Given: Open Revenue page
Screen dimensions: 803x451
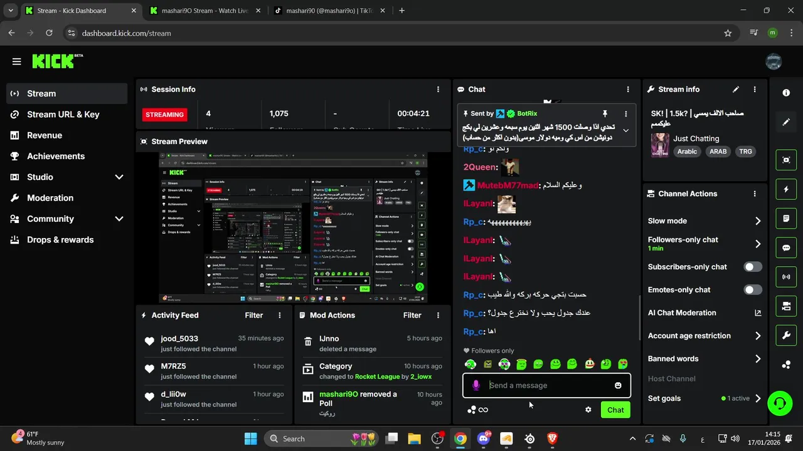Looking at the screenshot, I should [67, 135].
